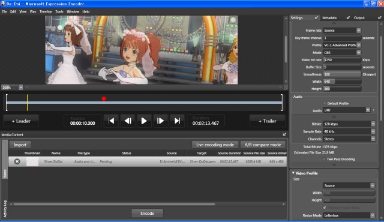Open the Tools menu
Viewport: 384px width, 222px height.
59,11
